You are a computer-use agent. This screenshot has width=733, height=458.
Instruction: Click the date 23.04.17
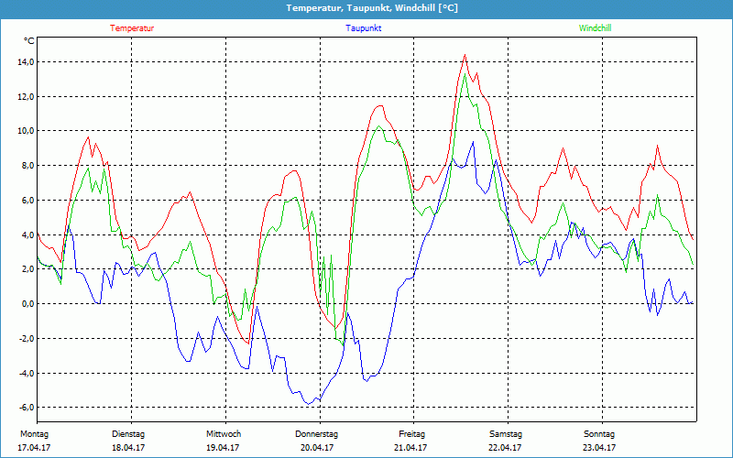[599, 448]
